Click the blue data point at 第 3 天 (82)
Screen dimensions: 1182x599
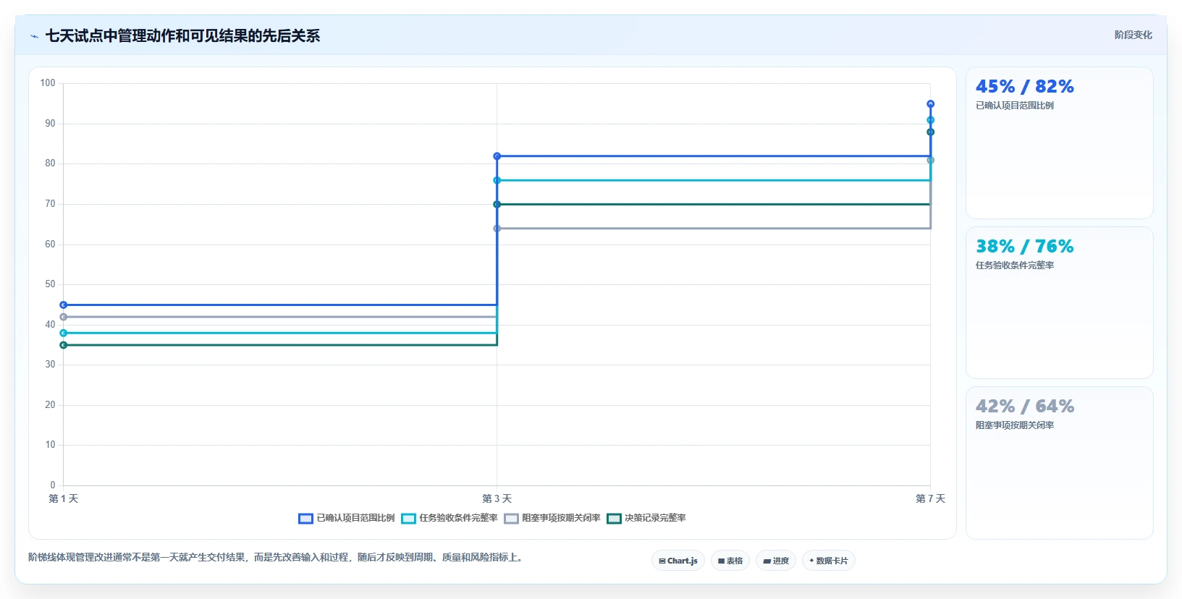click(497, 156)
